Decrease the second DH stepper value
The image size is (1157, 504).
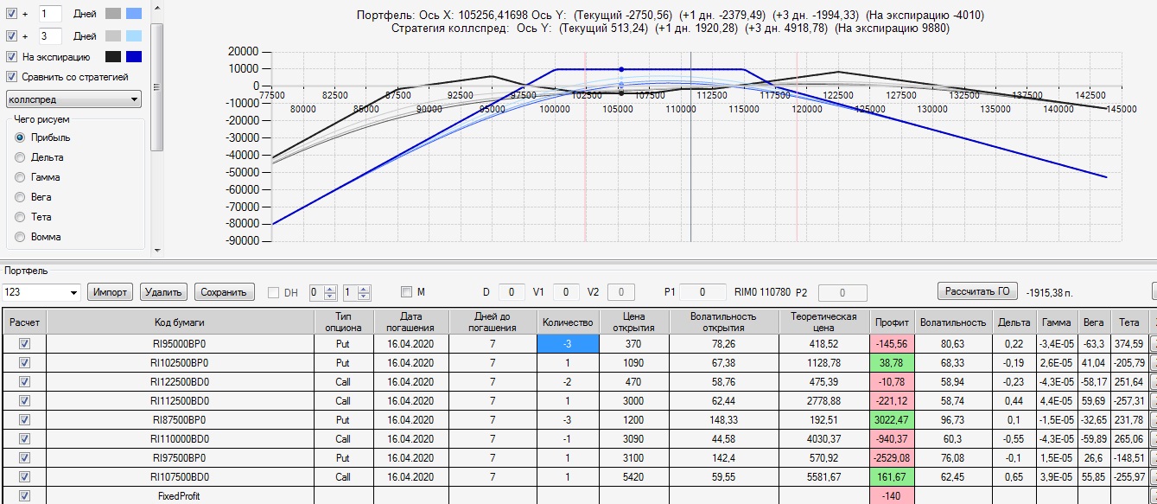(363, 297)
